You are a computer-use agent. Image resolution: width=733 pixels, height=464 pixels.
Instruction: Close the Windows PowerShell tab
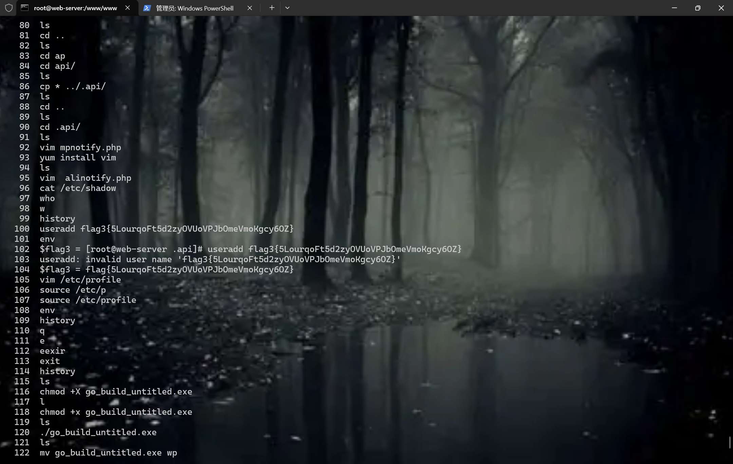pos(250,8)
